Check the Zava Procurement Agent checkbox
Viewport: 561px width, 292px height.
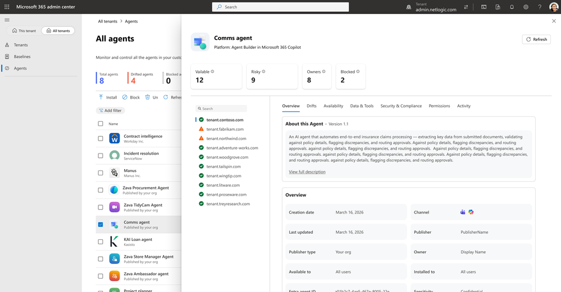[x=101, y=190]
